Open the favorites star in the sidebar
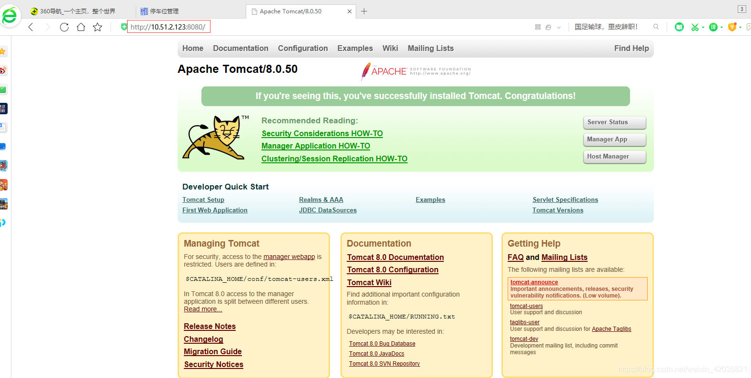 click(x=3, y=51)
